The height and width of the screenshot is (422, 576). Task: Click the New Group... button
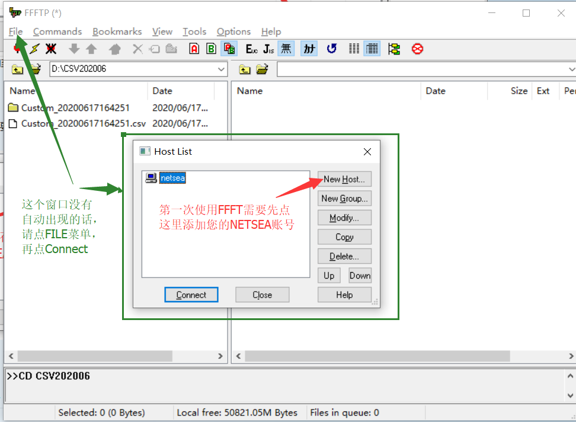click(x=344, y=199)
